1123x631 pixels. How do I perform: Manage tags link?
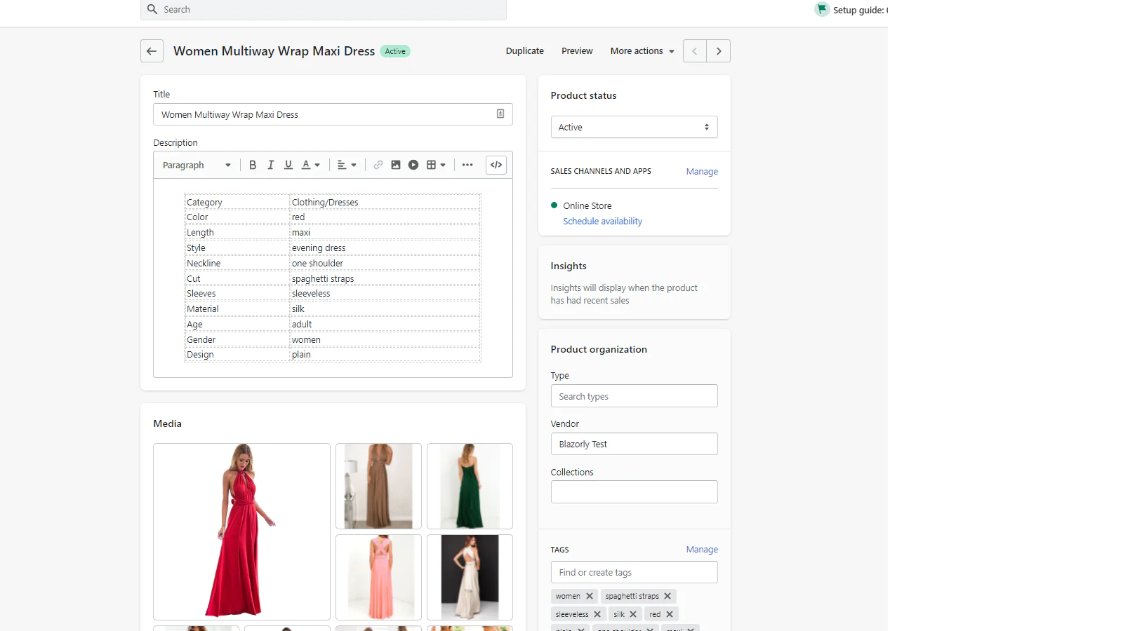pyautogui.click(x=702, y=549)
